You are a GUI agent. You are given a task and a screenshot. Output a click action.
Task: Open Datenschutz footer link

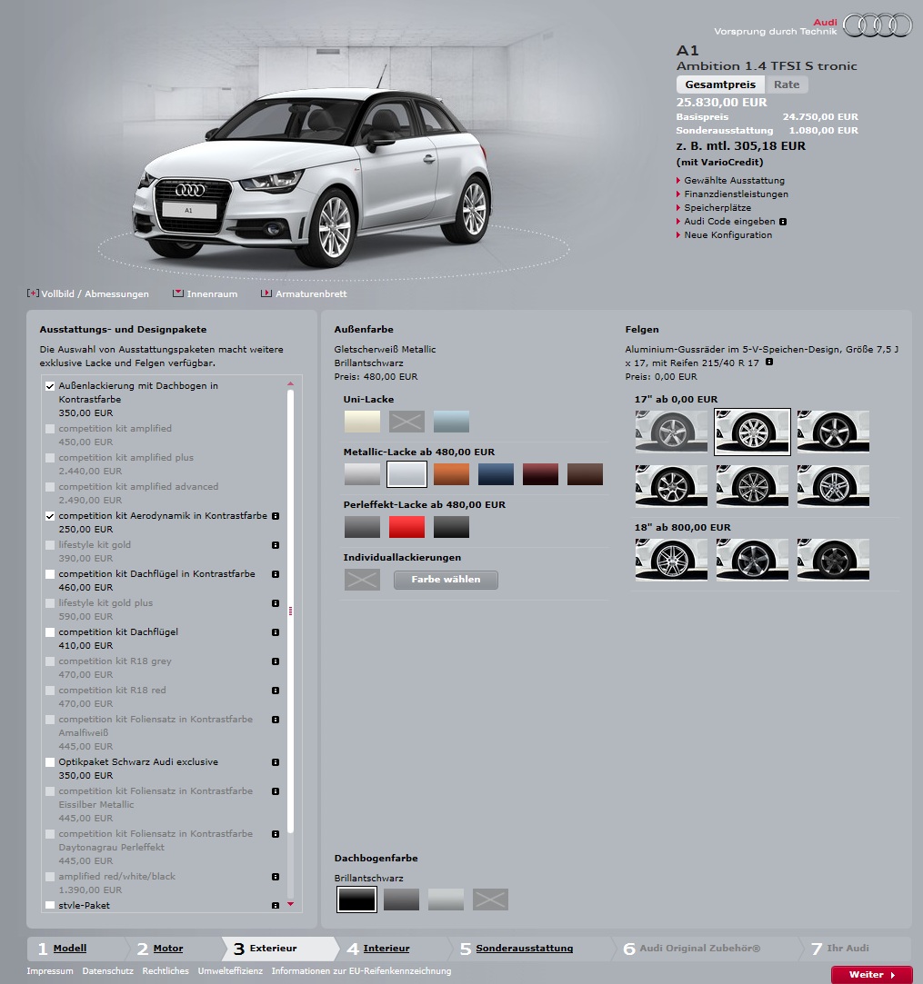pyautogui.click(x=107, y=970)
